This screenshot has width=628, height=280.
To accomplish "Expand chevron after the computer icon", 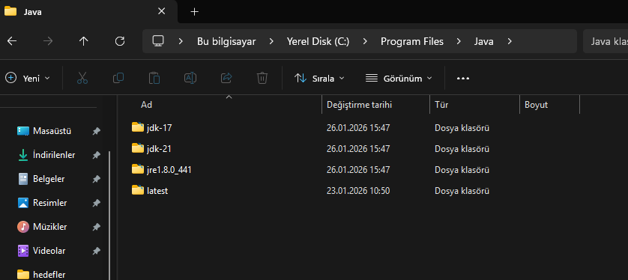I will 181,41.
